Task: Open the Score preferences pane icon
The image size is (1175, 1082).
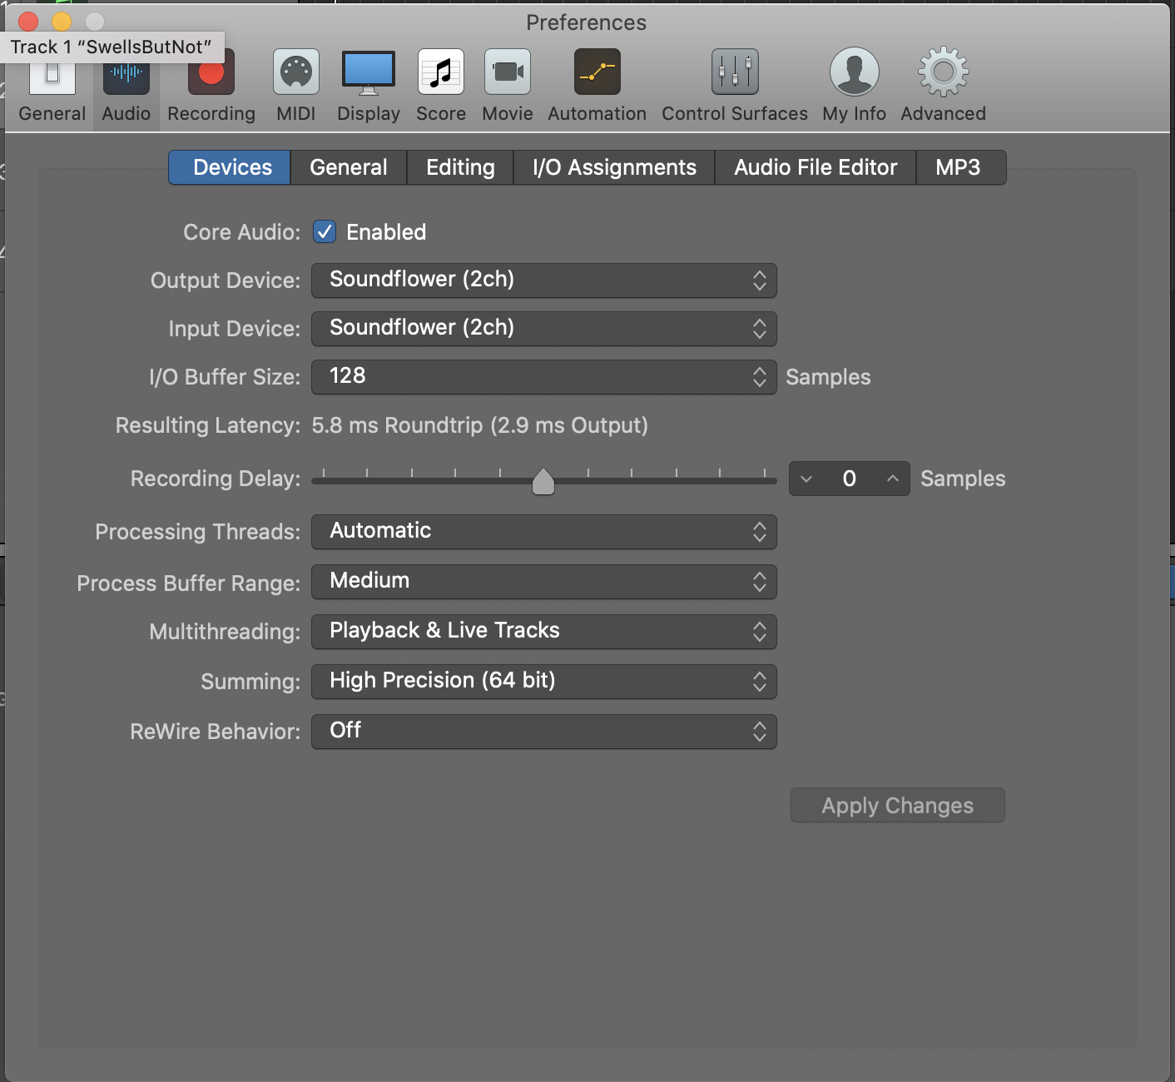Action: (x=441, y=72)
